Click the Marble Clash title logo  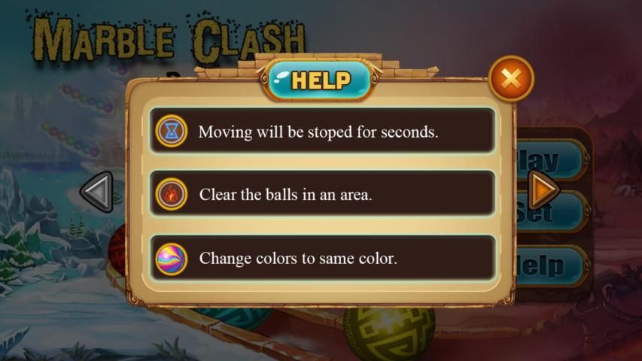coord(169,41)
